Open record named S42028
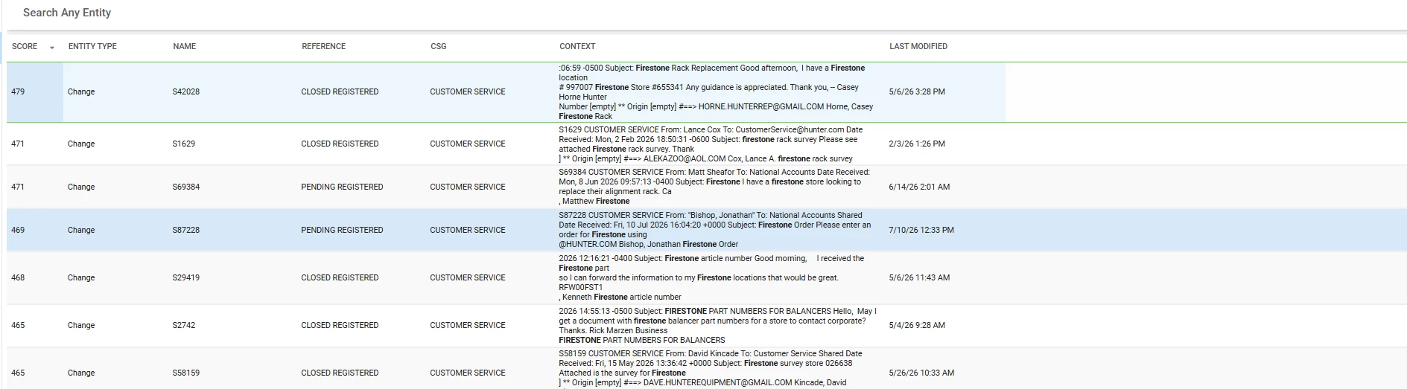1407x389 pixels. point(186,91)
